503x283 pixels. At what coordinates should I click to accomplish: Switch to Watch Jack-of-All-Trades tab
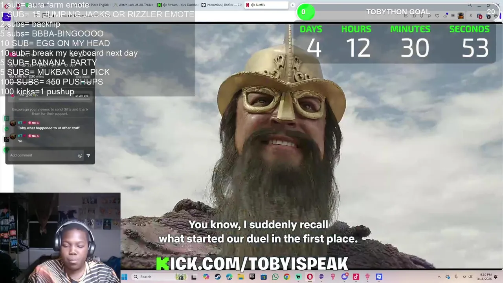(133, 5)
